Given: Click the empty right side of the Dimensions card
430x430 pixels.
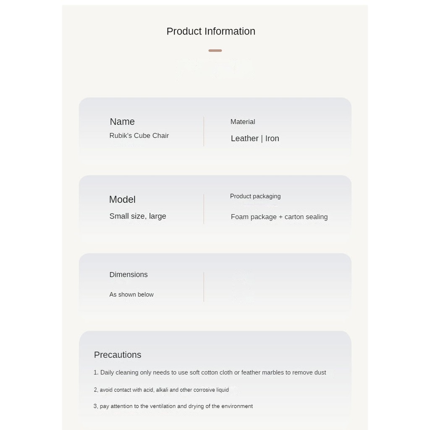Looking at the screenshot, I should [277, 287].
